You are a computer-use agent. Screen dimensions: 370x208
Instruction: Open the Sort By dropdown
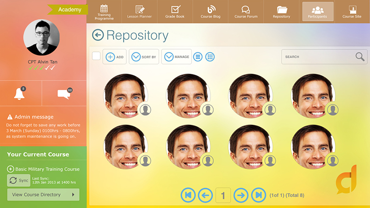point(143,57)
